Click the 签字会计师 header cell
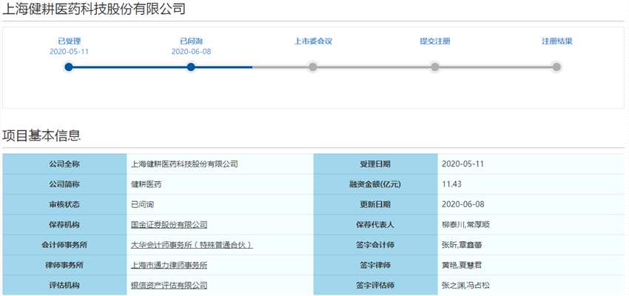Viewport: 629px width, 296px height. point(375,245)
